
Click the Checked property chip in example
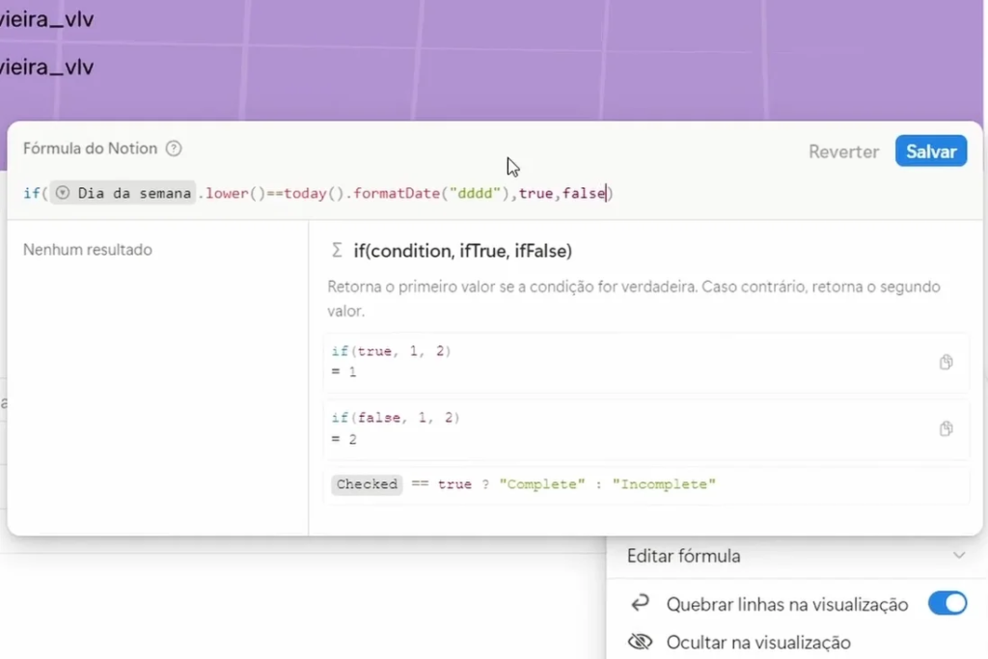click(367, 483)
